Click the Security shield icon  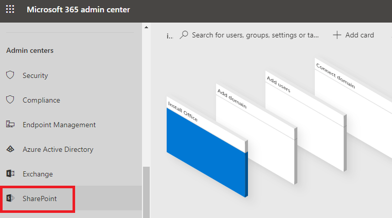pos(10,75)
